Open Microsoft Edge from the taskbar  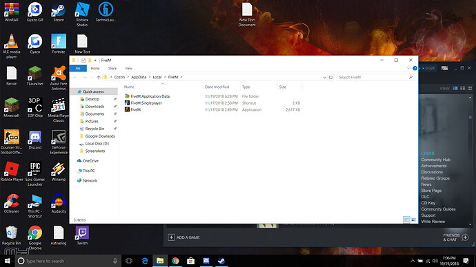pyautogui.click(x=145, y=261)
